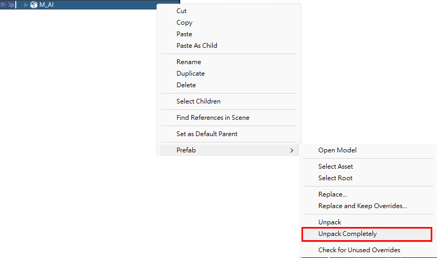Viewport: 437px width, 258px height.
Task: Expand the M_AI hierarchy arrow
Action: pyautogui.click(x=26, y=5)
